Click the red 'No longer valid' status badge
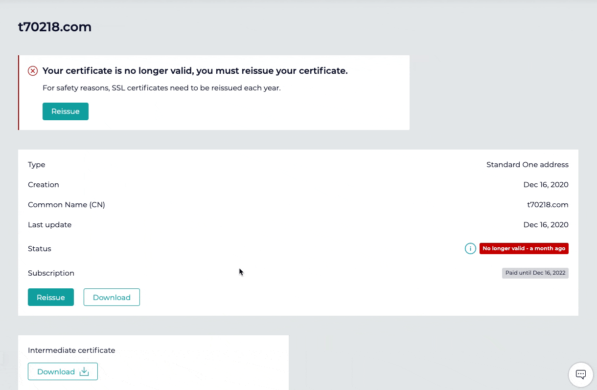 pos(524,249)
